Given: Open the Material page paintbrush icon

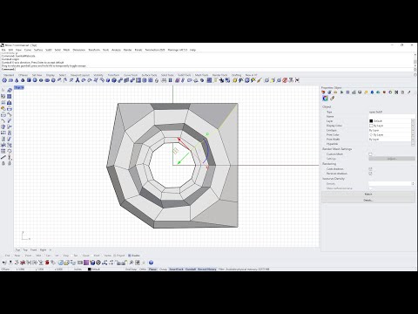Looking at the screenshot, I should click(332, 98).
